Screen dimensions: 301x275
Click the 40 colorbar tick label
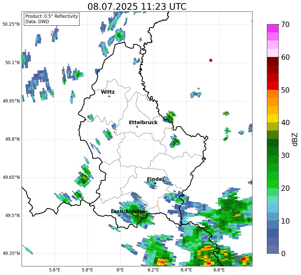click(285, 123)
